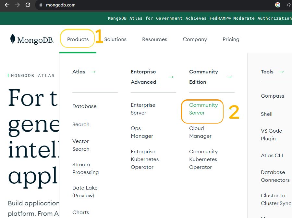Select Enterprise Kubernetes Operator

pyautogui.click(x=145, y=159)
